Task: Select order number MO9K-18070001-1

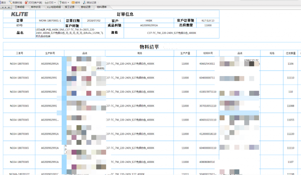Action: (x=50, y=21)
